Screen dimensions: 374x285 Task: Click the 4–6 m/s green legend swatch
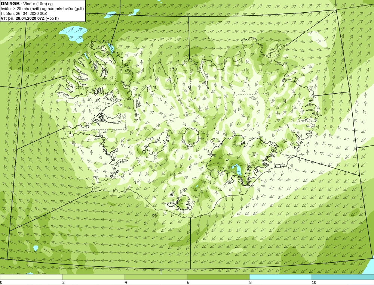(156, 277)
